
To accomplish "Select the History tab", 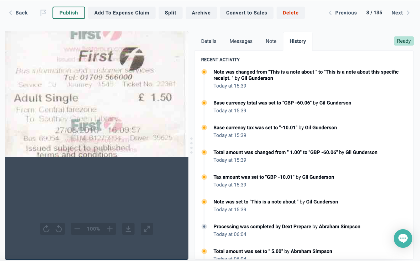I will (298, 41).
